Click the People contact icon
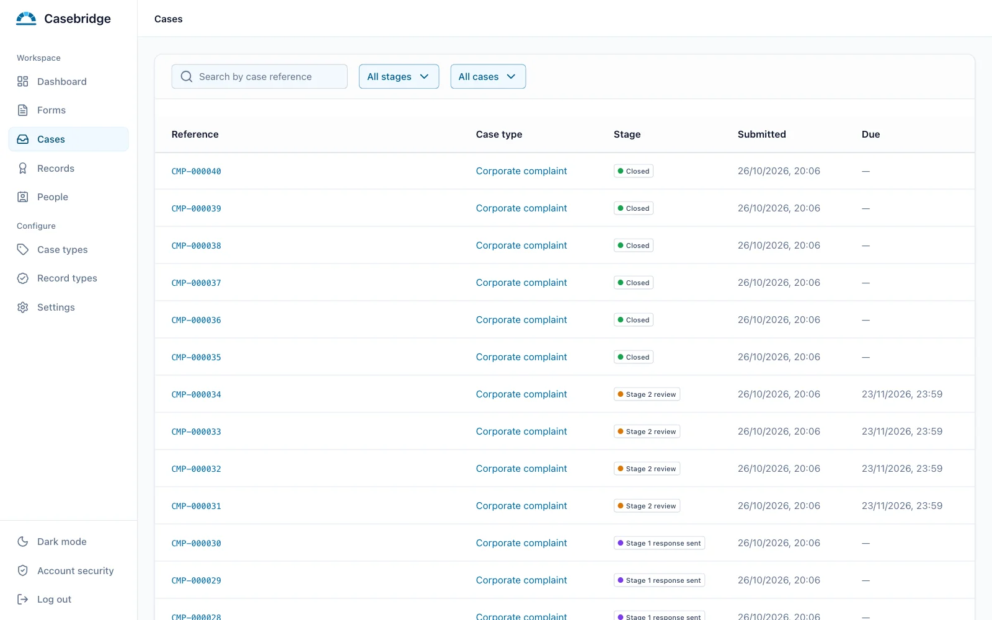The height and width of the screenshot is (620, 992). [23, 197]
